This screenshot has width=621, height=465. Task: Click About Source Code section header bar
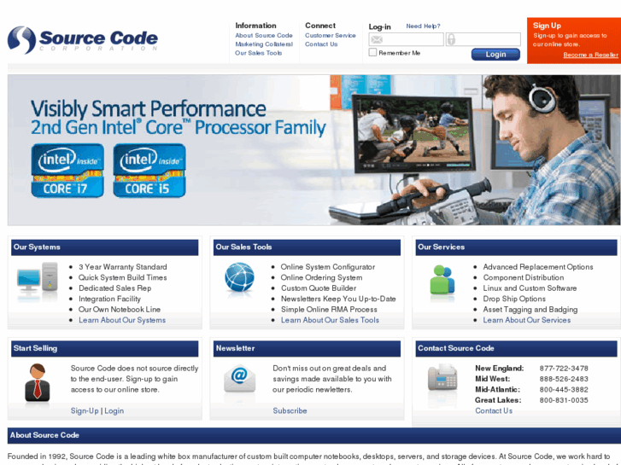coord(314,435)
